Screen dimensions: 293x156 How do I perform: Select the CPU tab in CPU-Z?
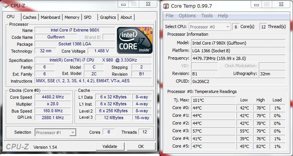pos(11,17)
